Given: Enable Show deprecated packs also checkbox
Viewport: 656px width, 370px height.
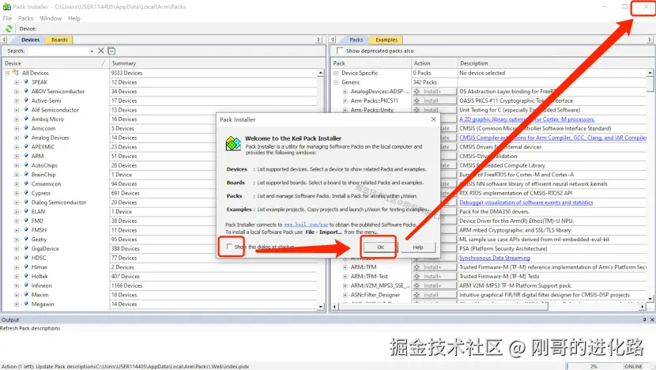Looking at the screenshot, I should [x=340, y=51].
